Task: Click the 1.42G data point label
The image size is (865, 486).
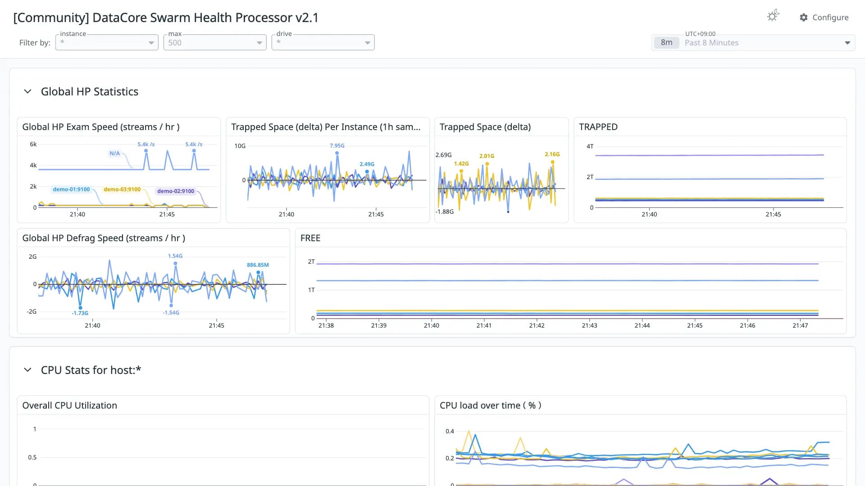Action: pyautogui.click(x=461, y=164)
